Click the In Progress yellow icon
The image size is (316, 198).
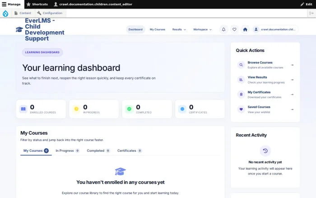point(76,109)
